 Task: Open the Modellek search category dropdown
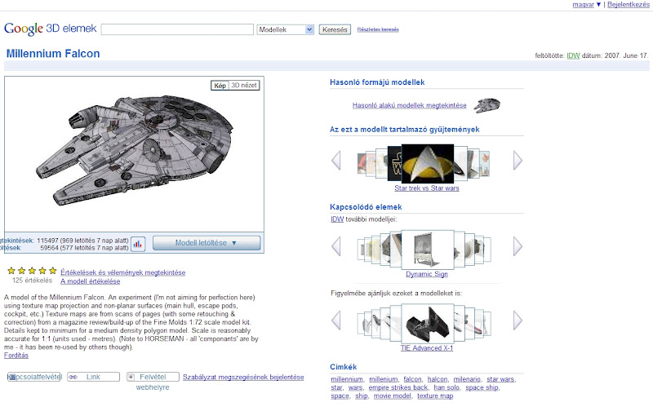pyautogui.click(x=285, y=29)
